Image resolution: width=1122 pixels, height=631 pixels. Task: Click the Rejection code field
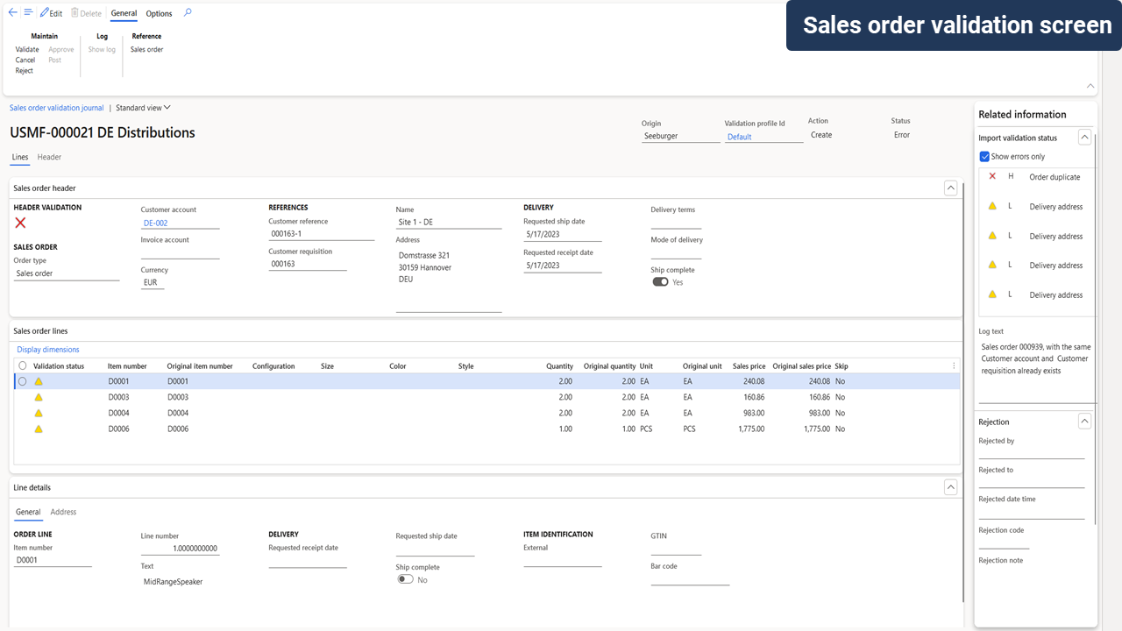[1004, 543]
